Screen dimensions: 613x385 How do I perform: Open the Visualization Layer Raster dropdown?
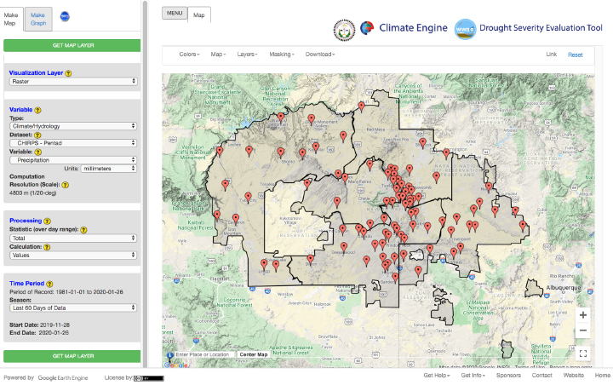72,82
